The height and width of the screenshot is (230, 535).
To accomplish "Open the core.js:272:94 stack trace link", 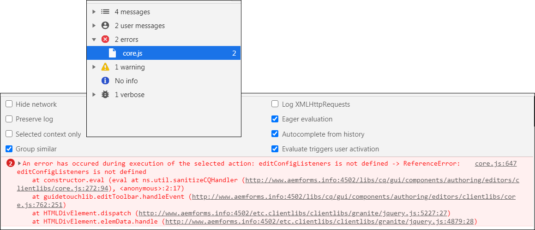I will tap(268, 184).
